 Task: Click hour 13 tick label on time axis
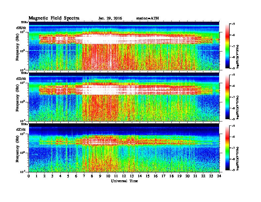(x=132, y=176)
